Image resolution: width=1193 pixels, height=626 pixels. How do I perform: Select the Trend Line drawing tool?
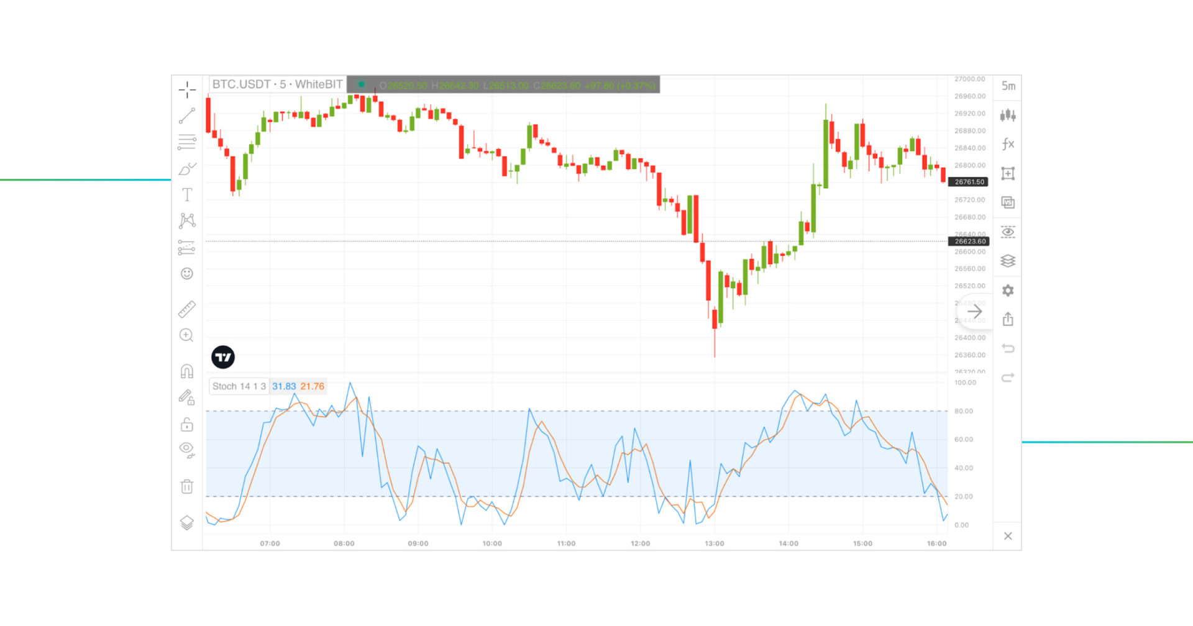click(186, 116)
